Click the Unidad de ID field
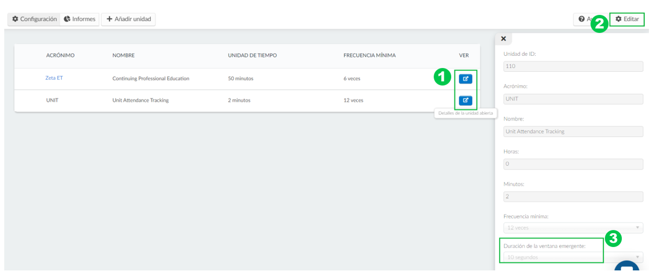The height and width of the screenshot is (272, 650). click(x=573, y=66)
